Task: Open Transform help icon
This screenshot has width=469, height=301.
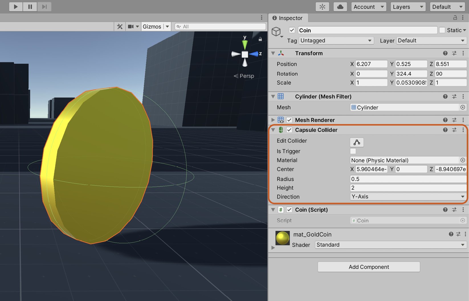Action: point(445,53)
